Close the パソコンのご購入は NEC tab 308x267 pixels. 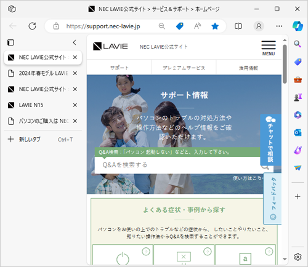[75, 121]
